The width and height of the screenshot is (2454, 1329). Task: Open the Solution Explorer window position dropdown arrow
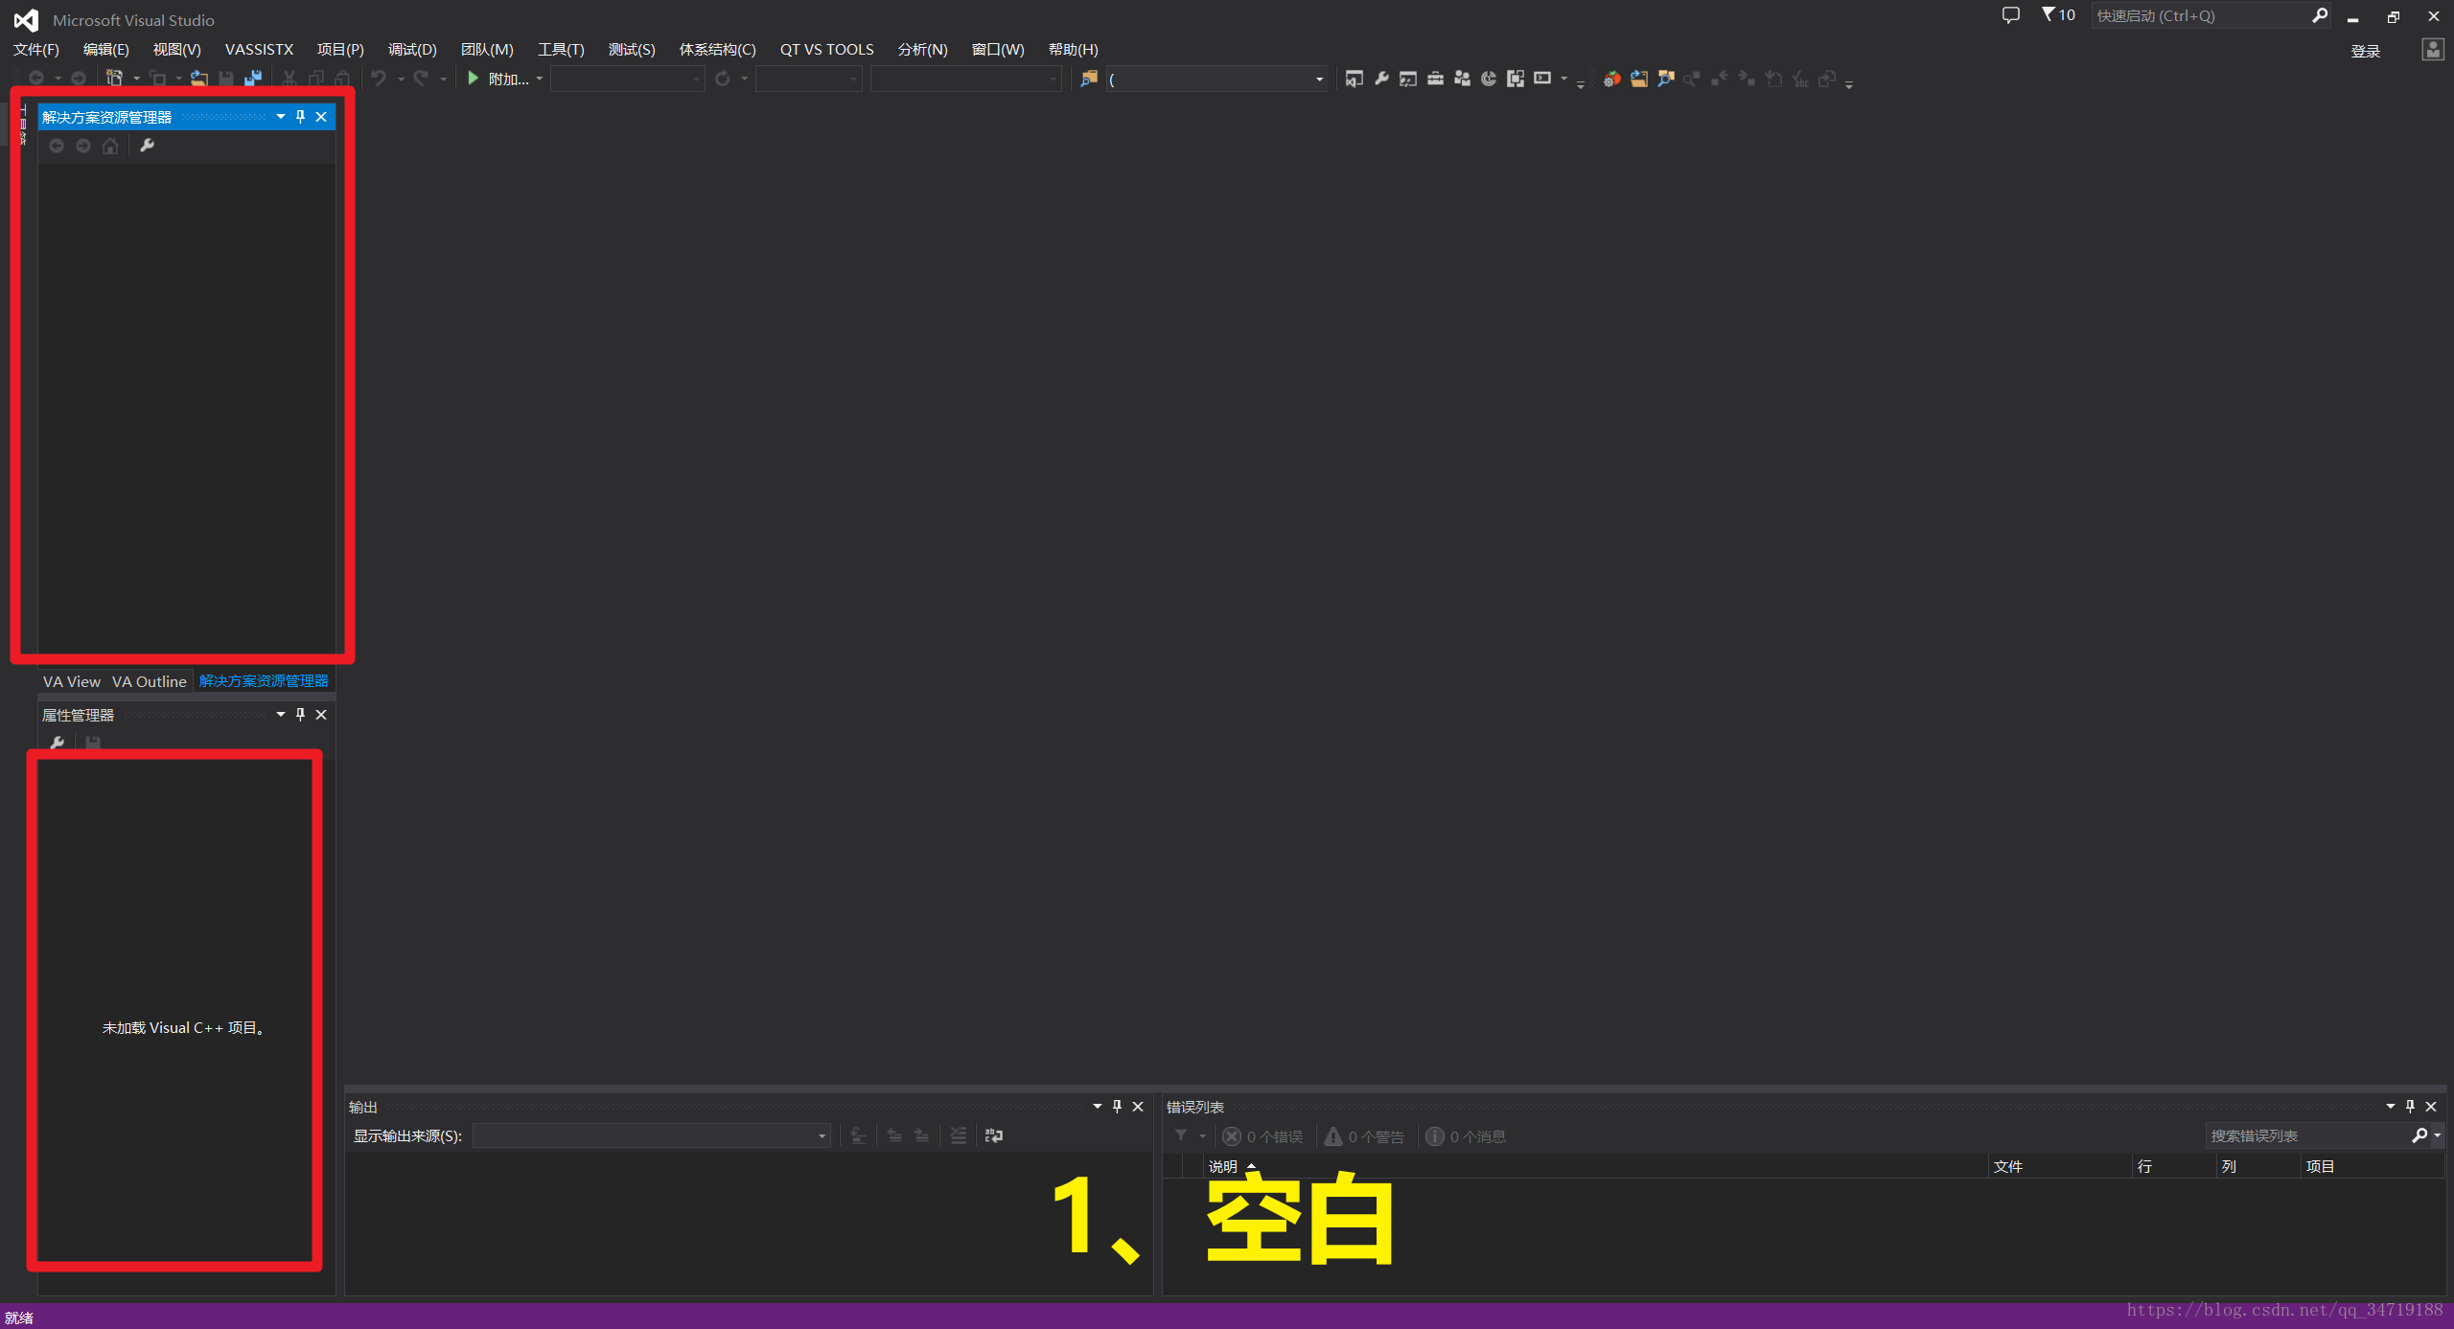point(280,117)
